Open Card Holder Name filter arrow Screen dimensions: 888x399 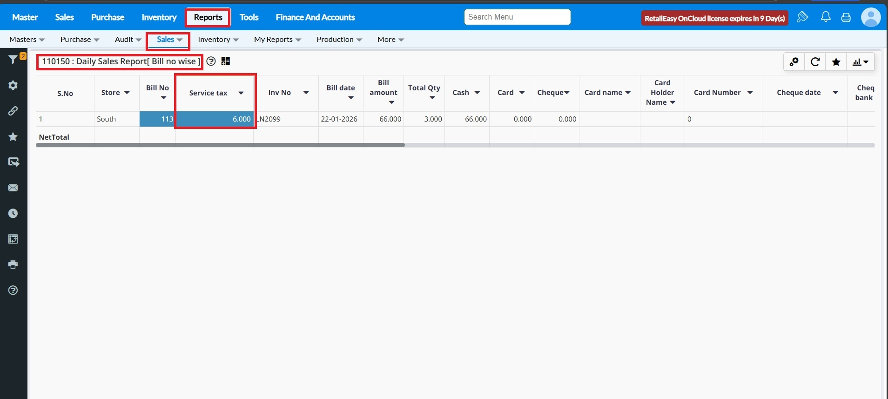[x=673, y=102]
